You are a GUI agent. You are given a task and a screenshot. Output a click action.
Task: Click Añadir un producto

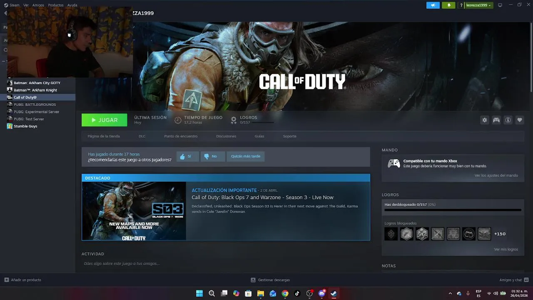23,280
